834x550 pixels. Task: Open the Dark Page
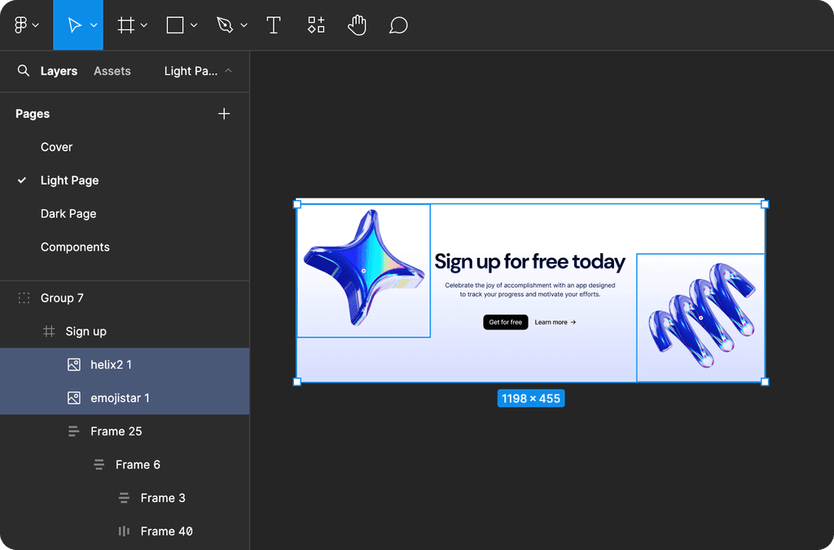tap(69, 213)
